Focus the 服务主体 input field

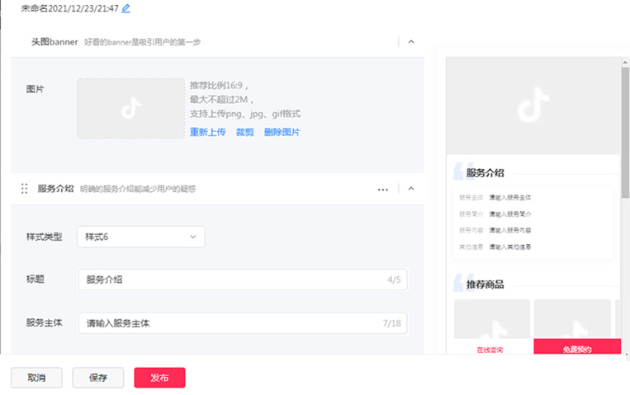click(243, 323)
